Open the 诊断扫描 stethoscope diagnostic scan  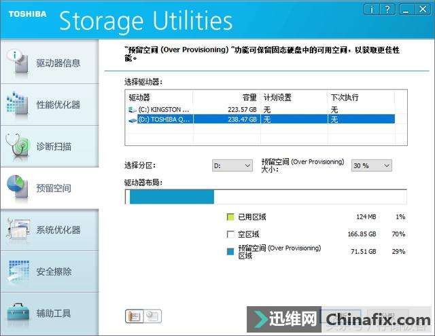50,146
